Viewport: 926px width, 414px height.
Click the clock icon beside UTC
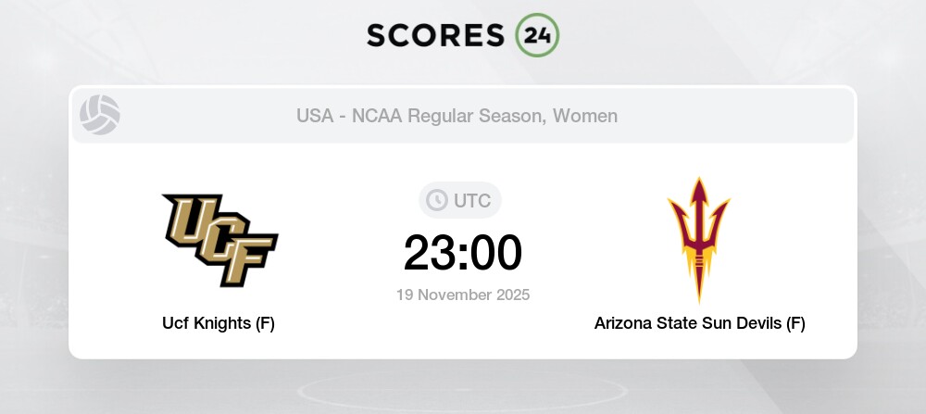[x=435, y=200]
